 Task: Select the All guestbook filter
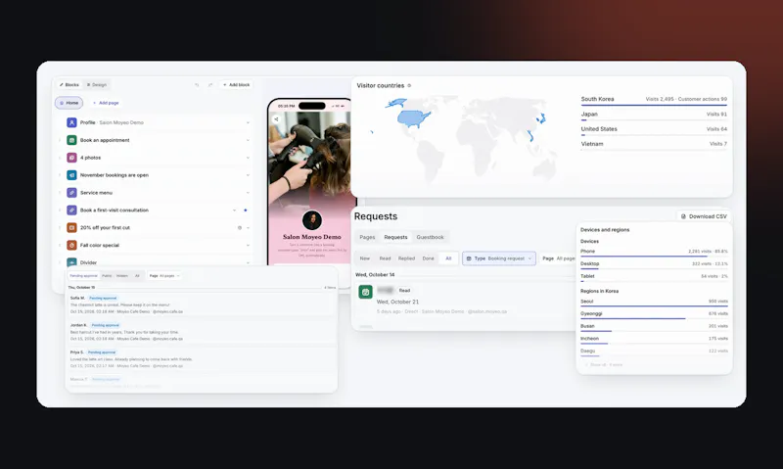[x=137, y=276]
